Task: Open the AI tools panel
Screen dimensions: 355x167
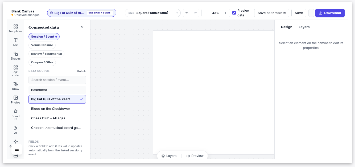Action: 15,130
